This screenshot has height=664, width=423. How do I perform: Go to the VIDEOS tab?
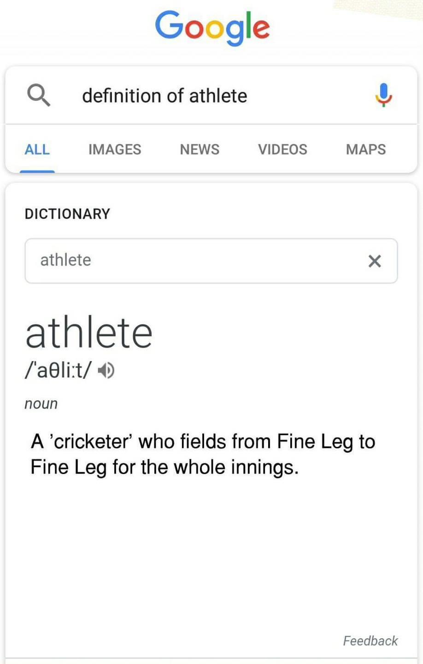click(282, 149)
